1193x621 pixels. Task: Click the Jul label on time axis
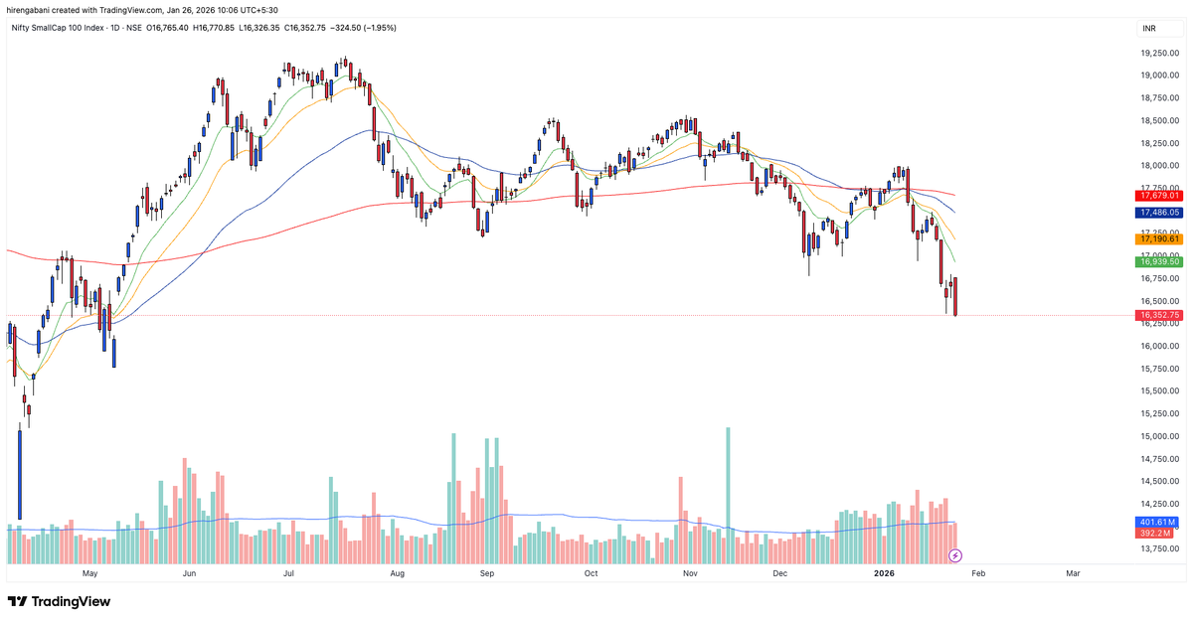(x=289, y=573)
